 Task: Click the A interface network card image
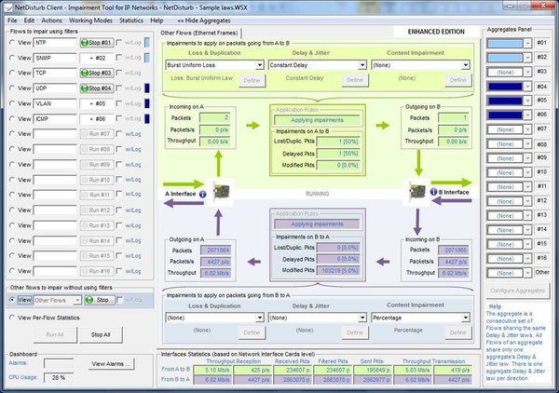[221, 192]
